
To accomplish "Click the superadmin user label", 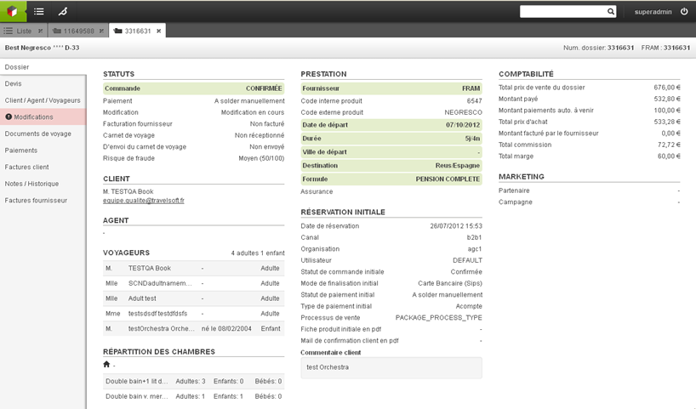I will [653, 12].
